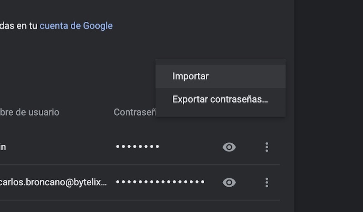Click the divider line below the first password row
The width and height of the screenshot is (363, 212).
point(136,165)
